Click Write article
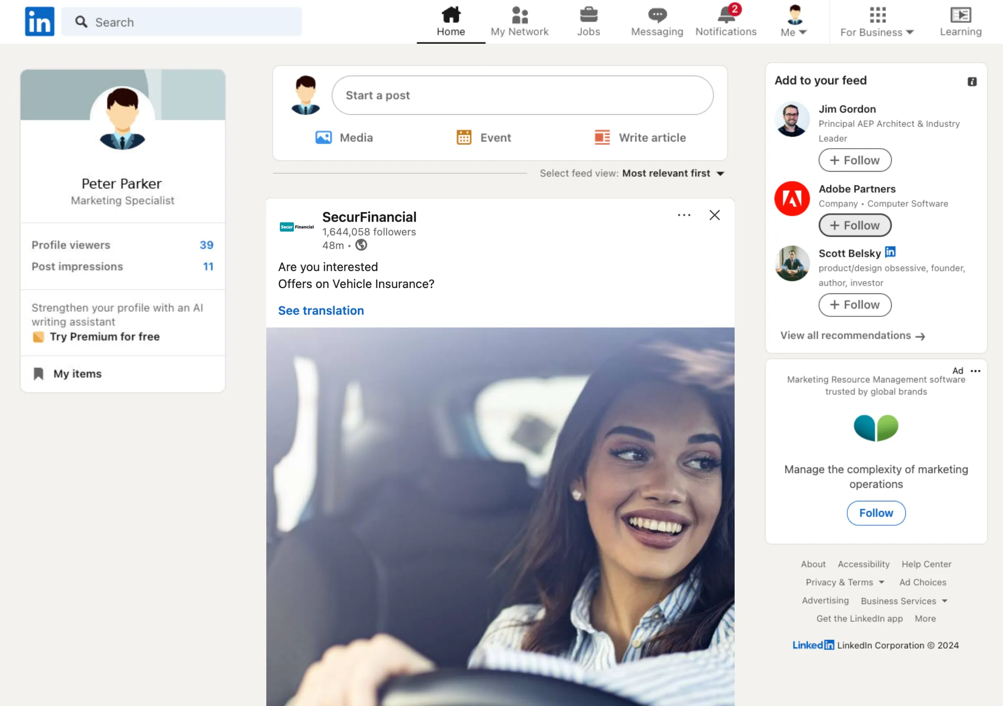This screenshot has width=1003, height=706. 640,138
